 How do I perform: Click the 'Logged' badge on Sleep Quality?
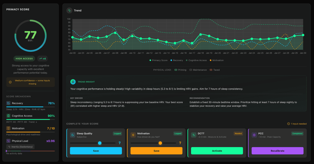coord(117,133)
